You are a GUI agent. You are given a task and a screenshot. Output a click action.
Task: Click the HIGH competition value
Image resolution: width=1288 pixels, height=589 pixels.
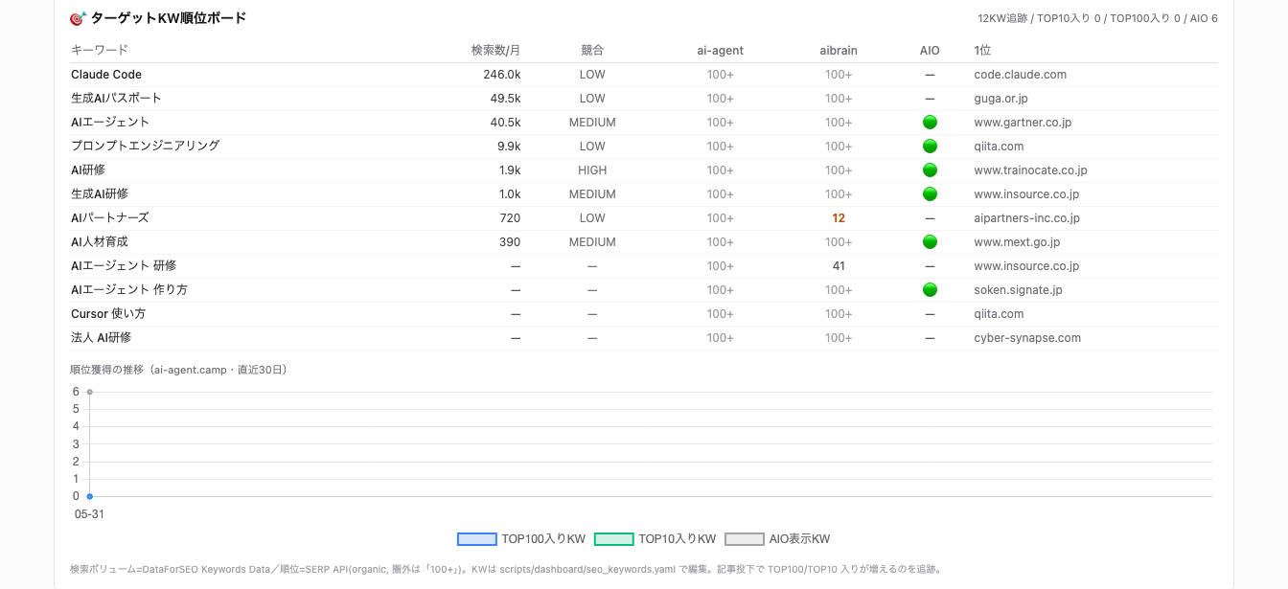pos(592,170)
